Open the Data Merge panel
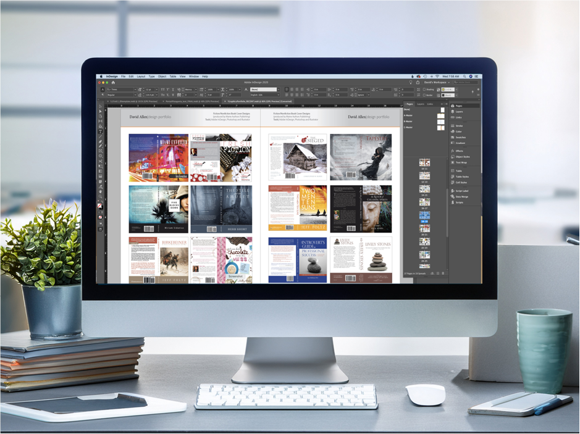The height and width of the screenshot is (434, 580). click(x=465, y=197)
